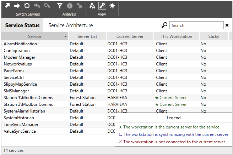Click the circular reset arrow icon

(27, 6)
